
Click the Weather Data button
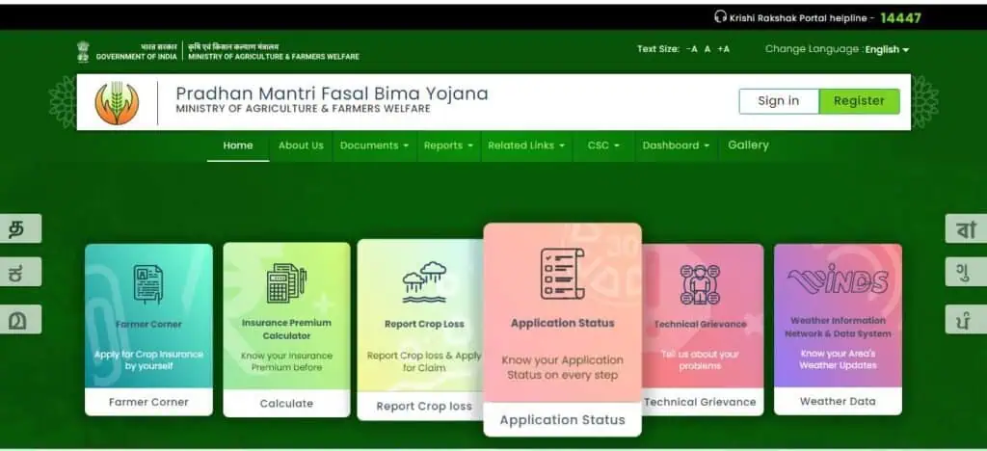pos(838,401)
